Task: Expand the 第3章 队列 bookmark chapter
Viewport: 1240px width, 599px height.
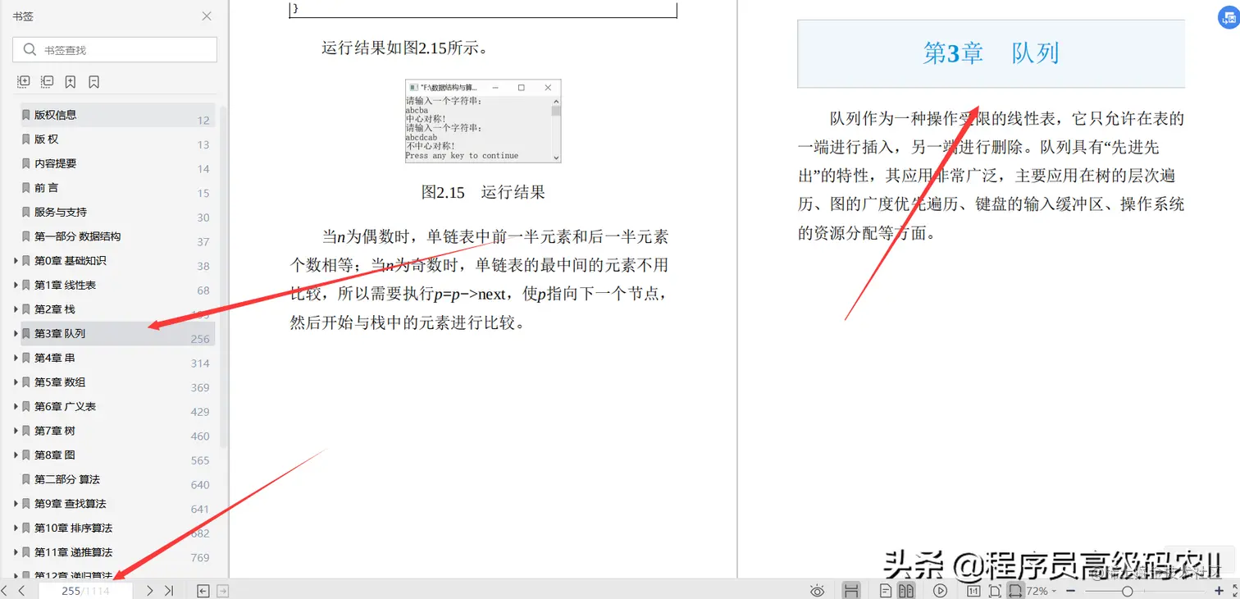Action: [16, 333]
